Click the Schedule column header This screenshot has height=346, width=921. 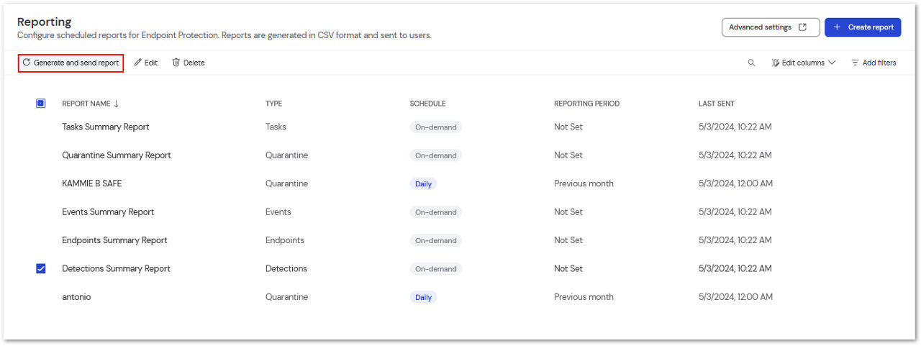(x=427, y=104)
